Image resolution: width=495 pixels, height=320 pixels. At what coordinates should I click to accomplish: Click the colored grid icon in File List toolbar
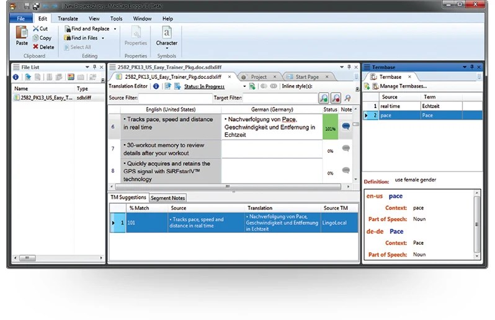click(71, 77)
